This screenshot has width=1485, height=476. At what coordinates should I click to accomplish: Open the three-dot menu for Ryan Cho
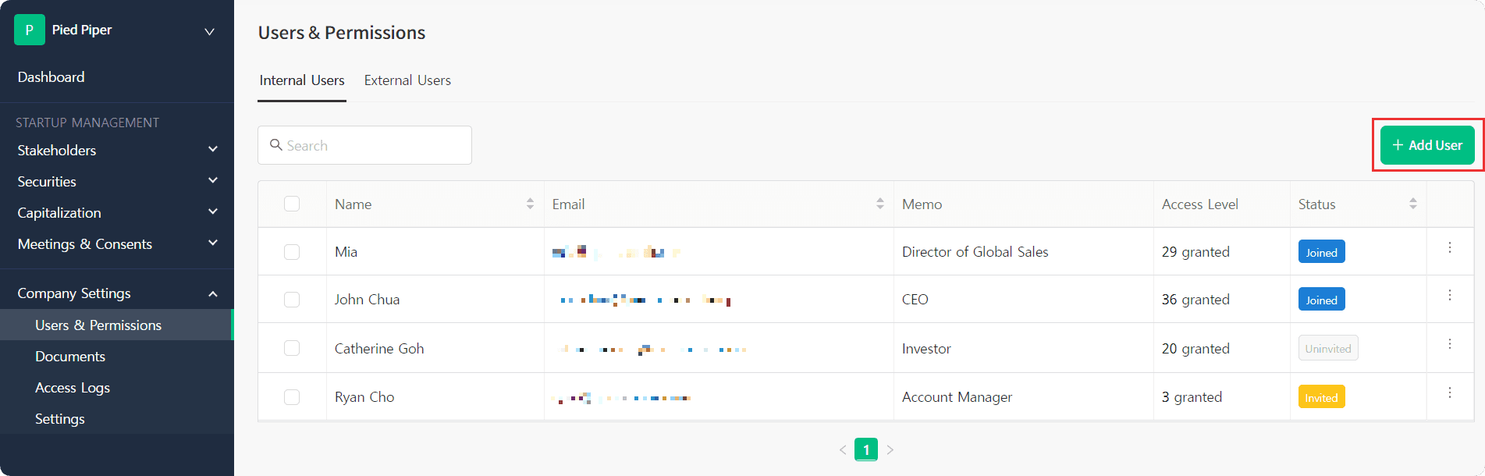(1450, 393)
